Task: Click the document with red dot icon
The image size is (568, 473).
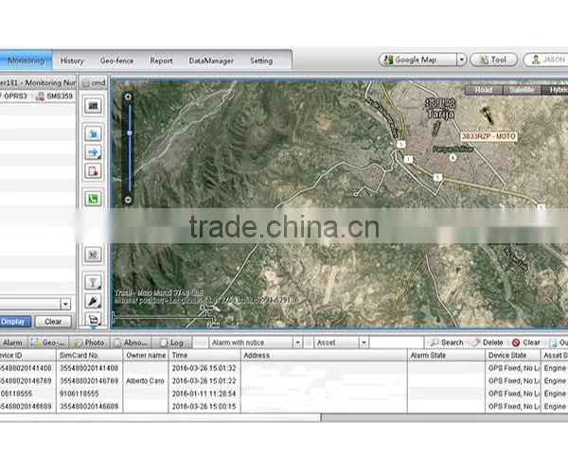Action: click(x=93, y=171)
